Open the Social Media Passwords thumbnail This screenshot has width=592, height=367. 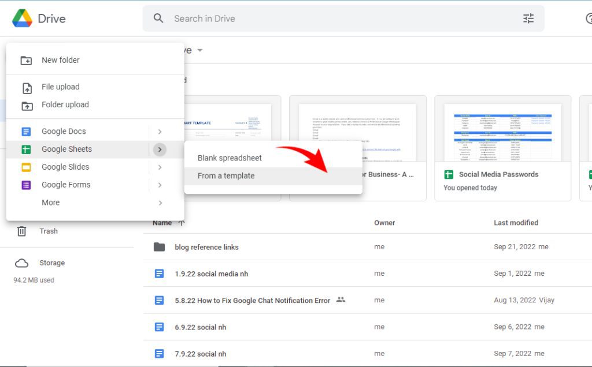(x=502, y=130)
